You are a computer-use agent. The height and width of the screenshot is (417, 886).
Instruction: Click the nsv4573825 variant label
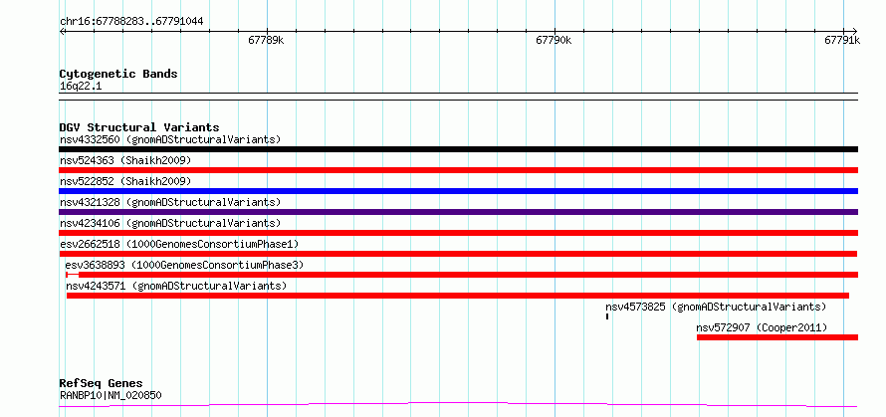[x=716, y=307]
